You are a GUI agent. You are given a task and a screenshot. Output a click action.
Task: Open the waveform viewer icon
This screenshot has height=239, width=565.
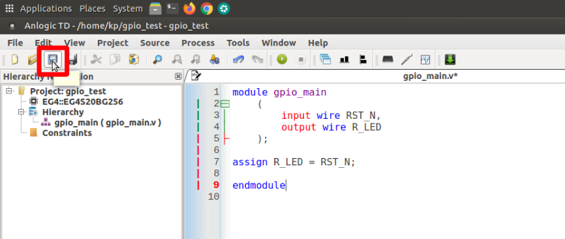[x=425, y=59]
